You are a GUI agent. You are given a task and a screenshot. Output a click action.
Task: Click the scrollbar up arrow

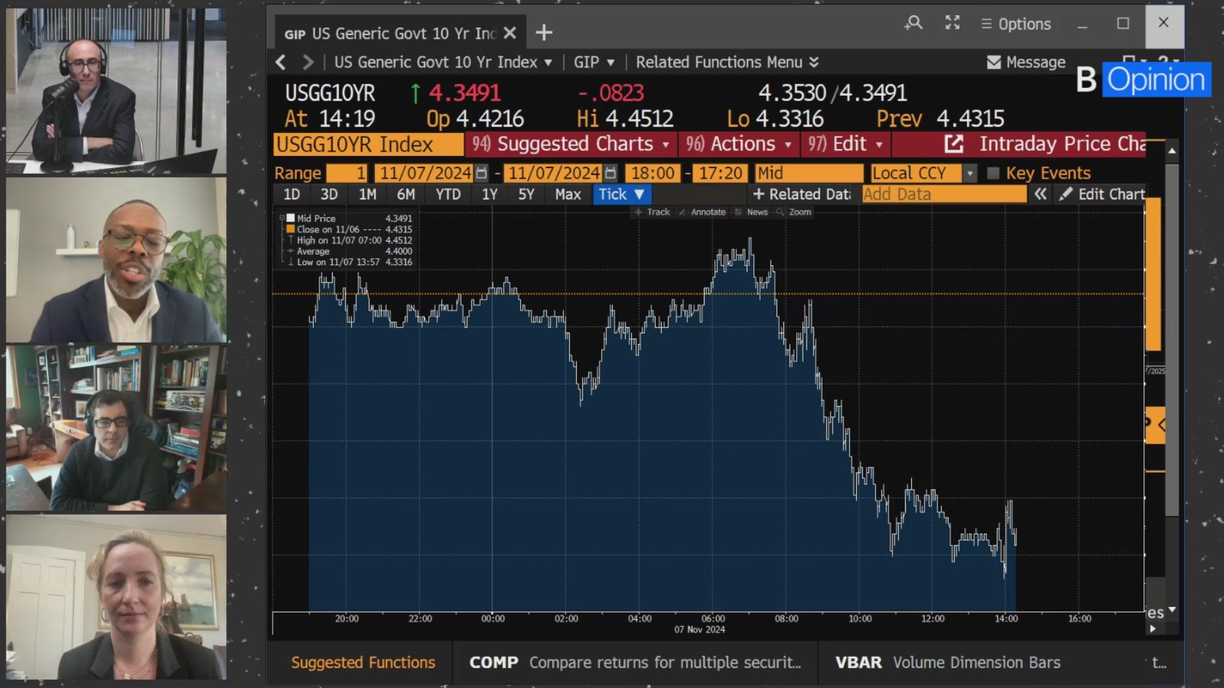[1172, 151]
